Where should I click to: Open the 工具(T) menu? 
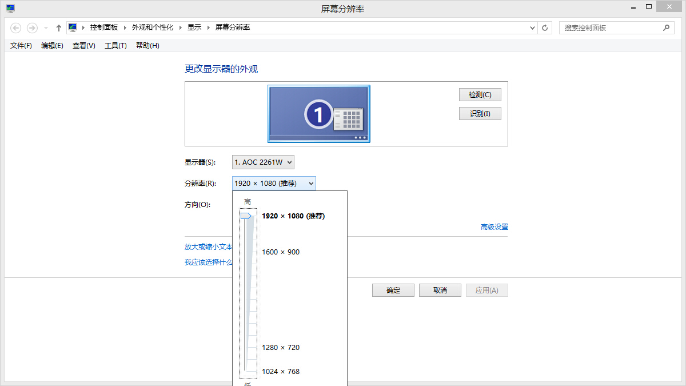(115, 46)
